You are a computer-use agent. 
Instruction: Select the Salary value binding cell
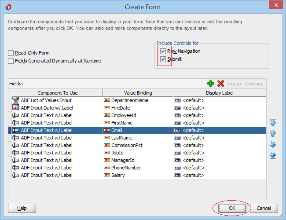click(138, 175)
